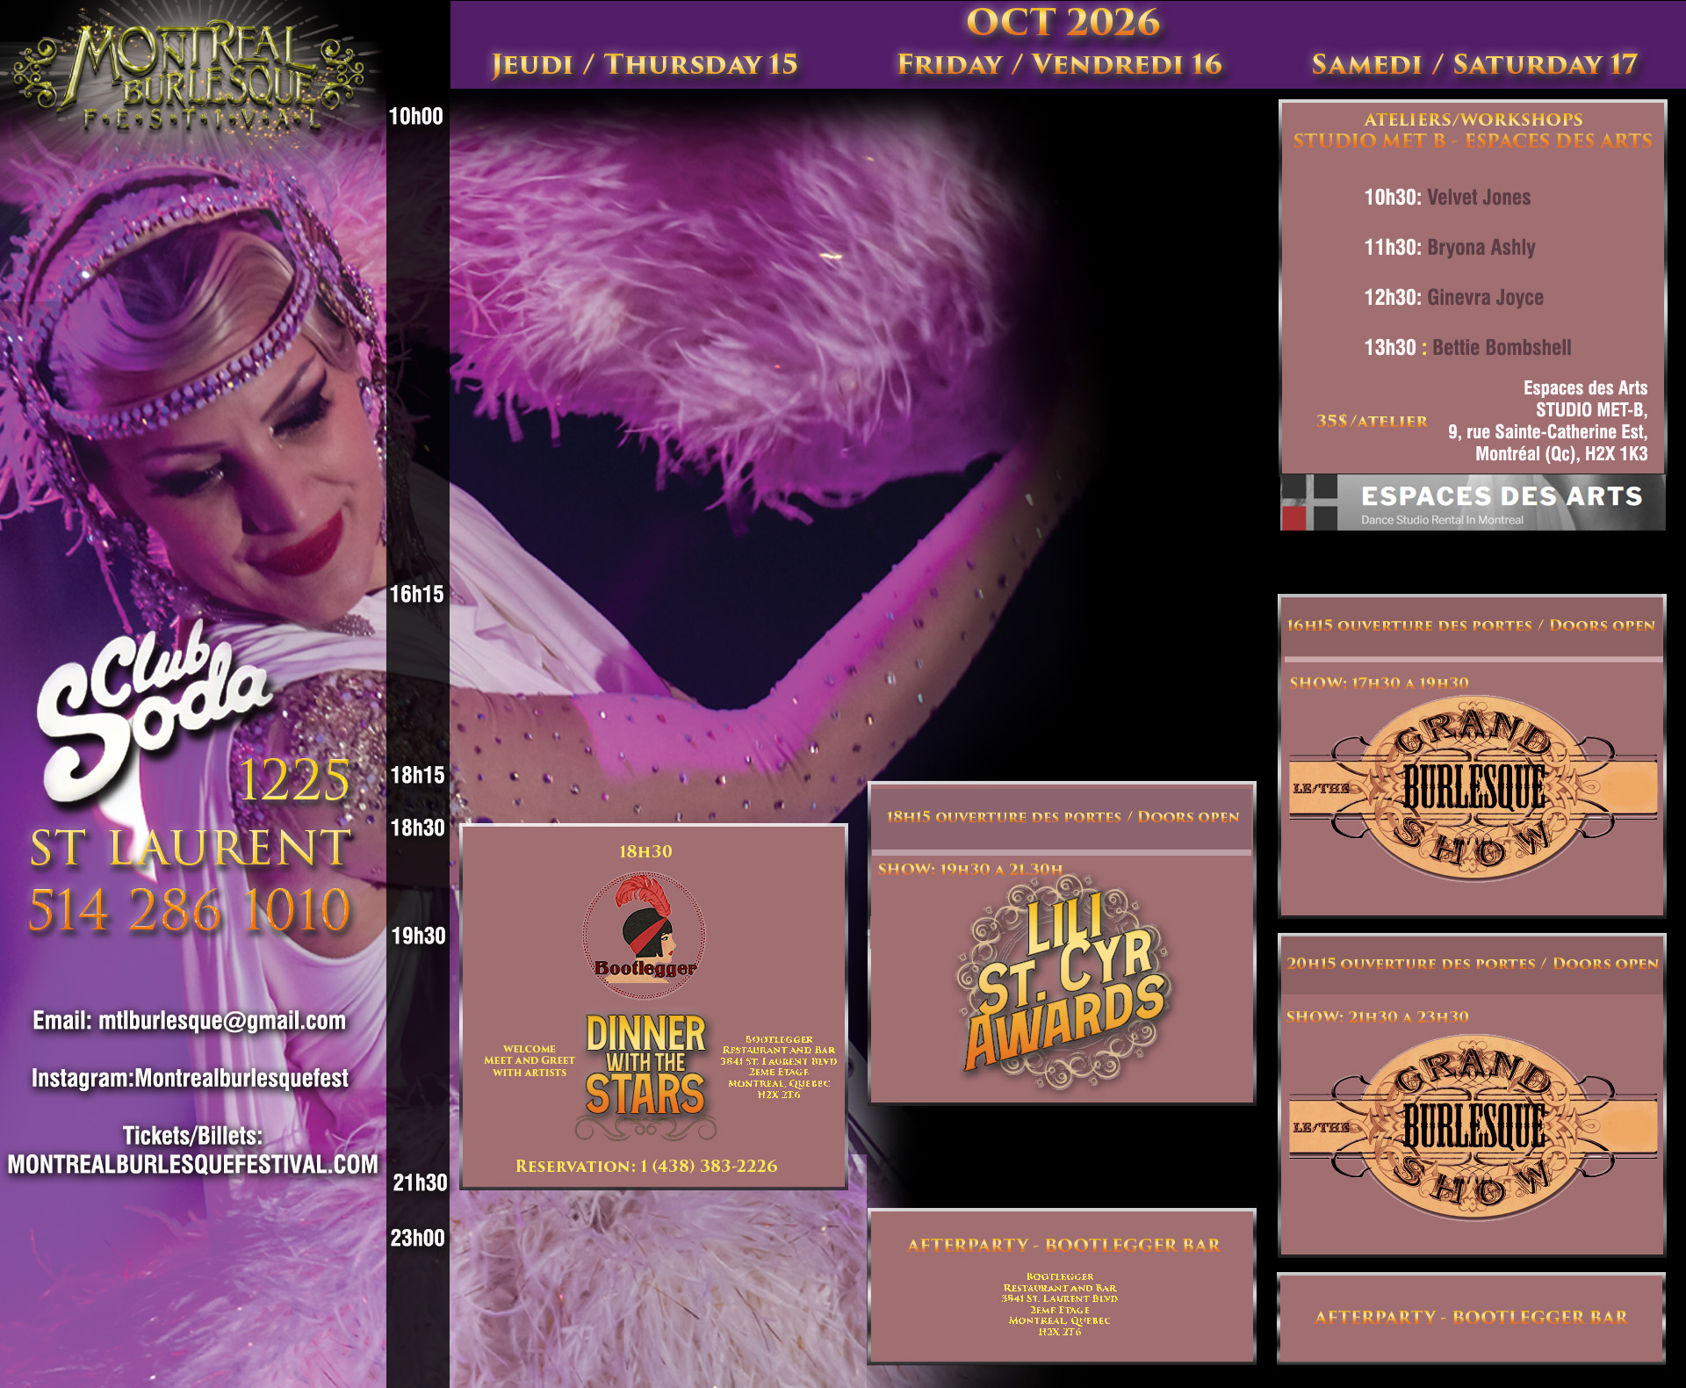
Task: Click the Montreal Burlesque Festival logo
Action: [188, 77]
